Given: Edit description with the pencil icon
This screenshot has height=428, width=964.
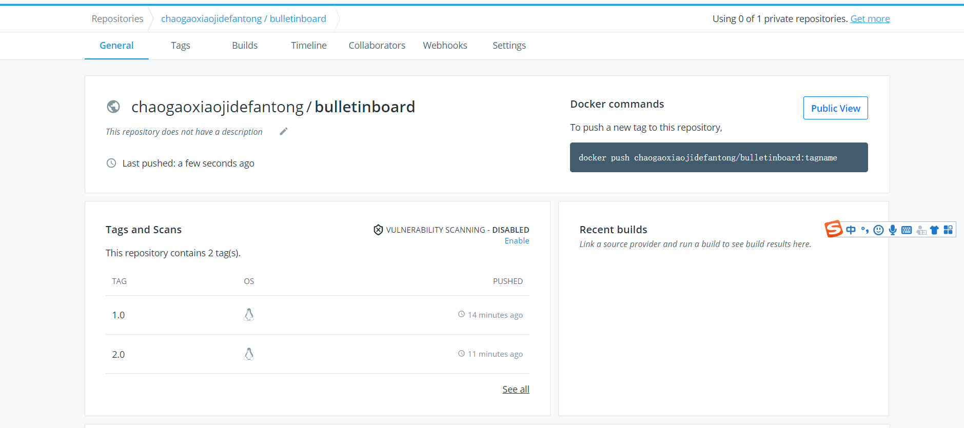Looking at the screenshot, I should [284, 131].
